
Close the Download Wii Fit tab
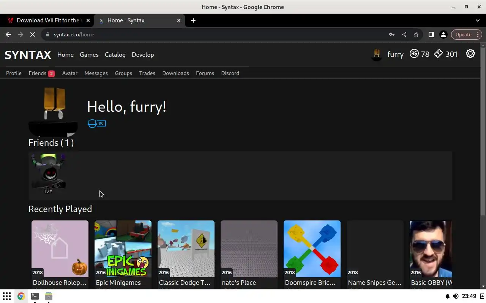[88, 20]
